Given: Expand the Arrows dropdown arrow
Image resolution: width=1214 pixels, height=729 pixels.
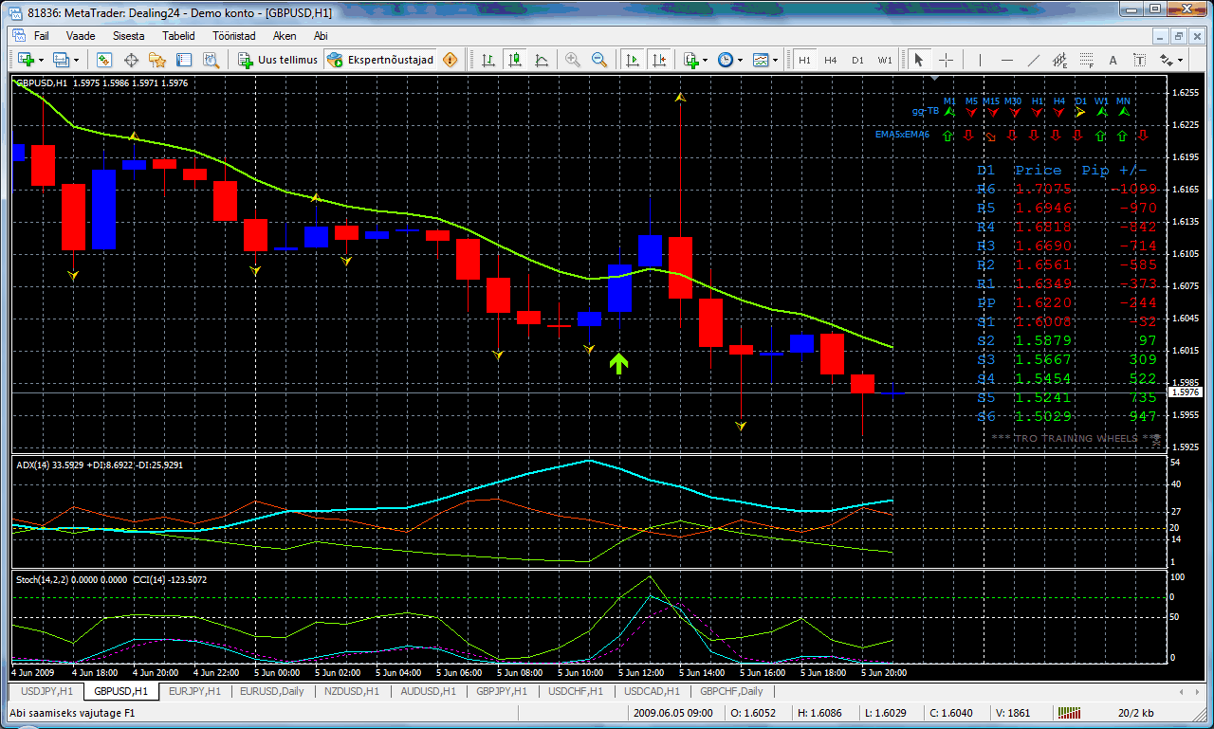Looking at the screenshot, I should point(1182,60).
